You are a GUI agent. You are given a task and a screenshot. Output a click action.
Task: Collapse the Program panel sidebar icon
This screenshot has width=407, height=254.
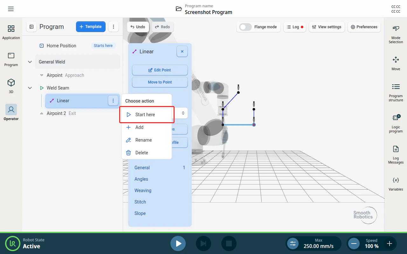(x=31, y=27)
